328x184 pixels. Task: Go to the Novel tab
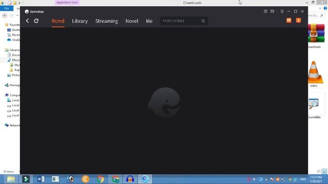[132, 21]
